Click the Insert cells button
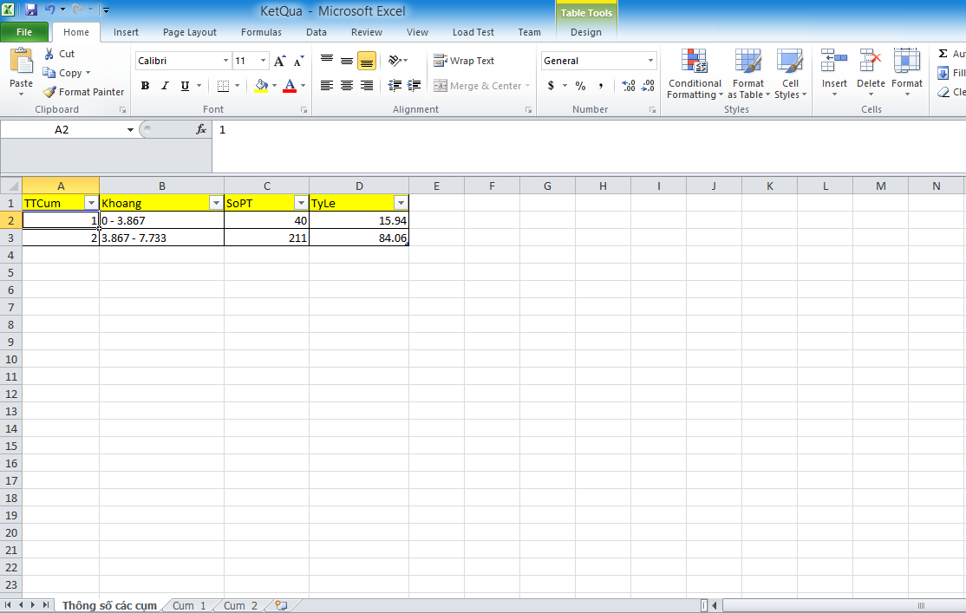The image size is (966, 613). tap(834, 73)
